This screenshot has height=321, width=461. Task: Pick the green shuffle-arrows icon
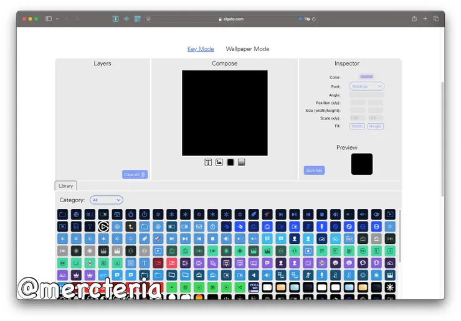coord(240,287)
